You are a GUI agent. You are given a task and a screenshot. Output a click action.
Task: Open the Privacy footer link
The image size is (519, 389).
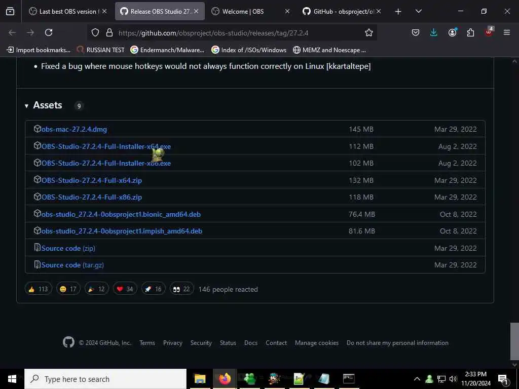point(173,343)
